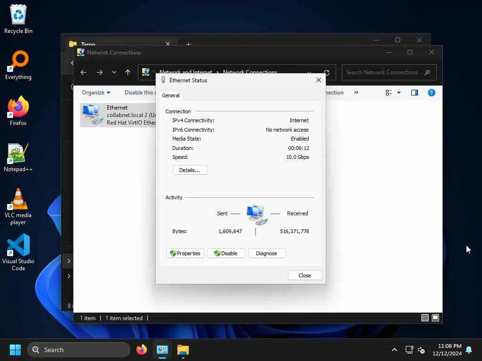Screen dimensions: 482x361
Task: Open address bar history dropdown
Action: point(309,73)
